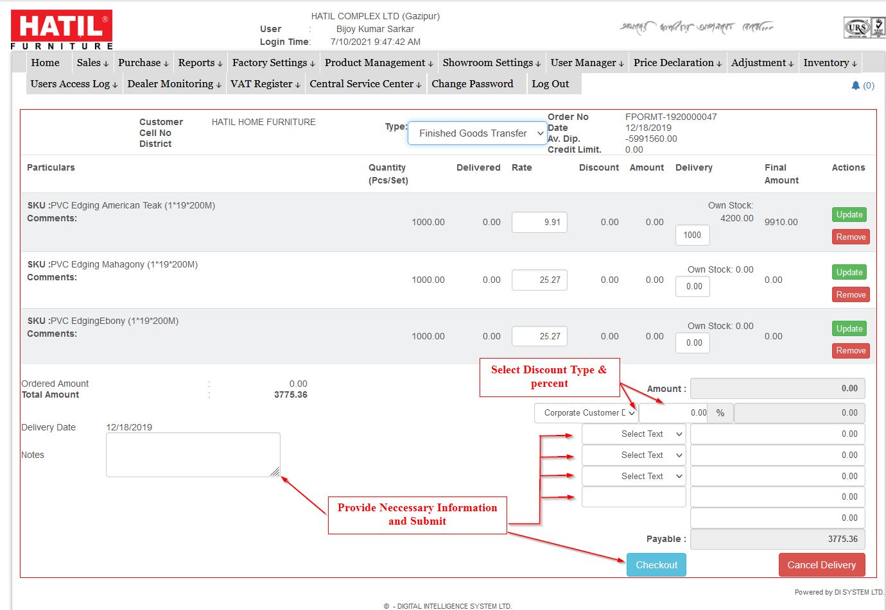The width and height of the screenshot is (886, 610).
Task: Remove the PVC Edging Mahagony row
Action: (x=851, y=295)
